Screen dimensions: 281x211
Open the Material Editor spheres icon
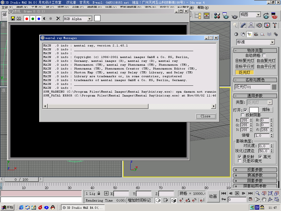point(217,16)
